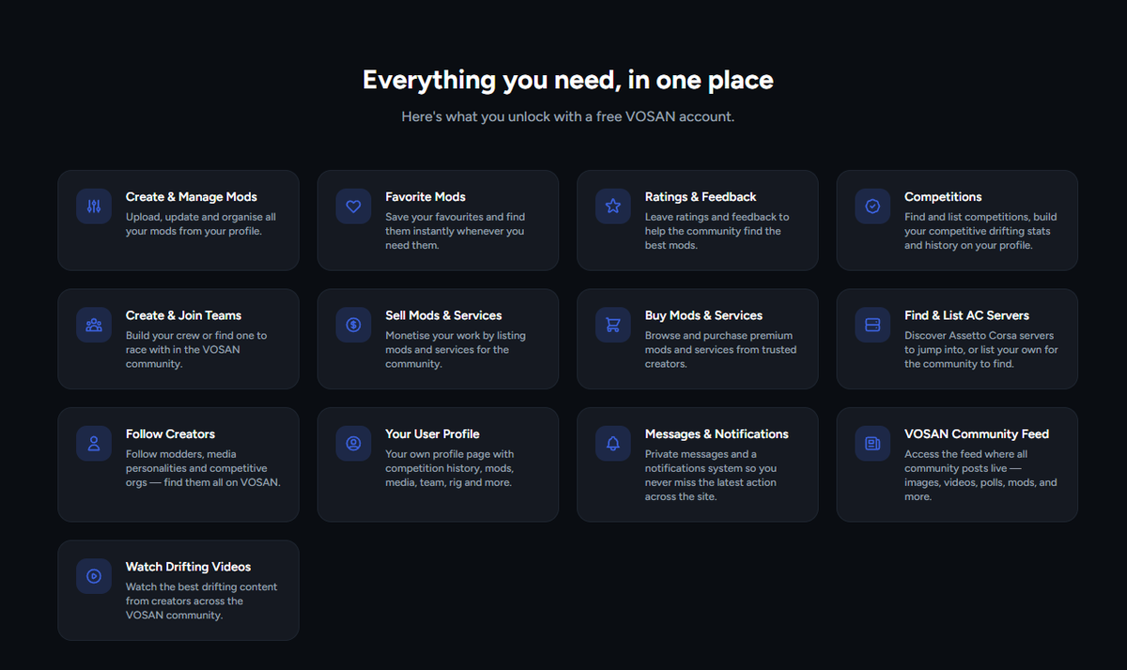This screenshot has height=670, width=1127.
Task: Click the group icon for Create & Join Teams
Action: (x=94, y=326)
